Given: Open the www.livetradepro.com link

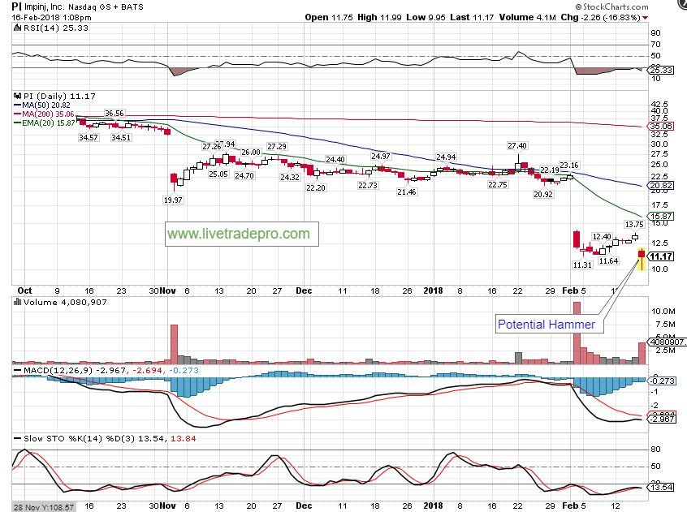Looking at the screenshot, I should 239,234.
